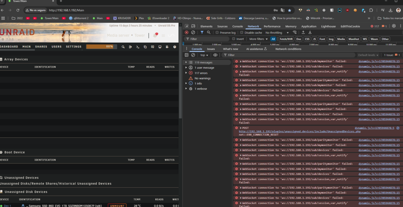Check the Disable cache checkbox

pyautogui.click(x=241, y=33)
